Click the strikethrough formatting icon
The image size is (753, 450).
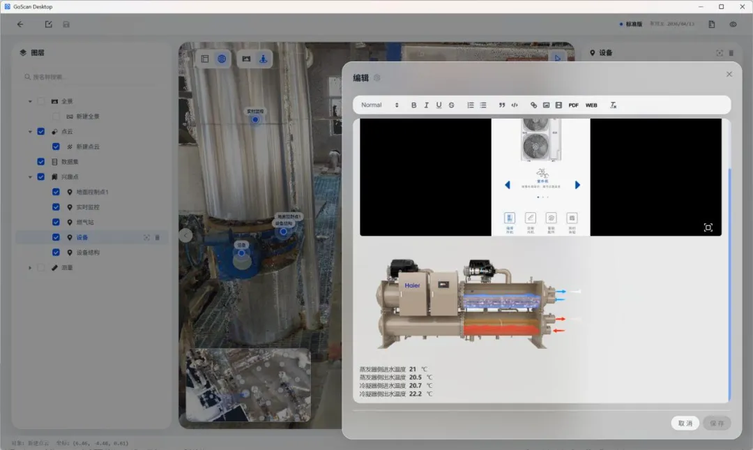451,105
